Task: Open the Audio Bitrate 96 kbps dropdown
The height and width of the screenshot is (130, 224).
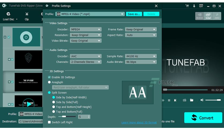Action: pyautogui.click(x=141, y=62)
